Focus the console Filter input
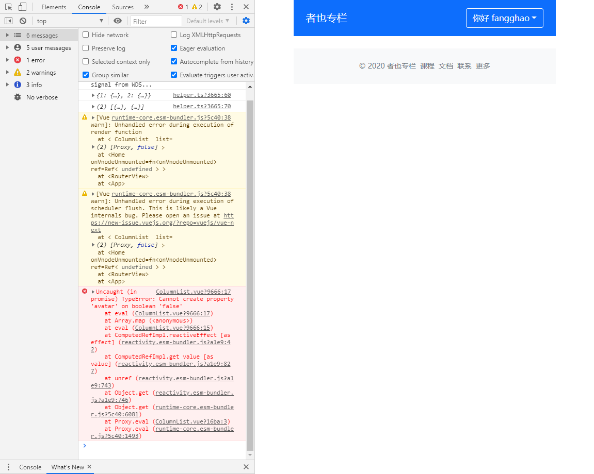The image size is (594, 474). coord(156,21)
